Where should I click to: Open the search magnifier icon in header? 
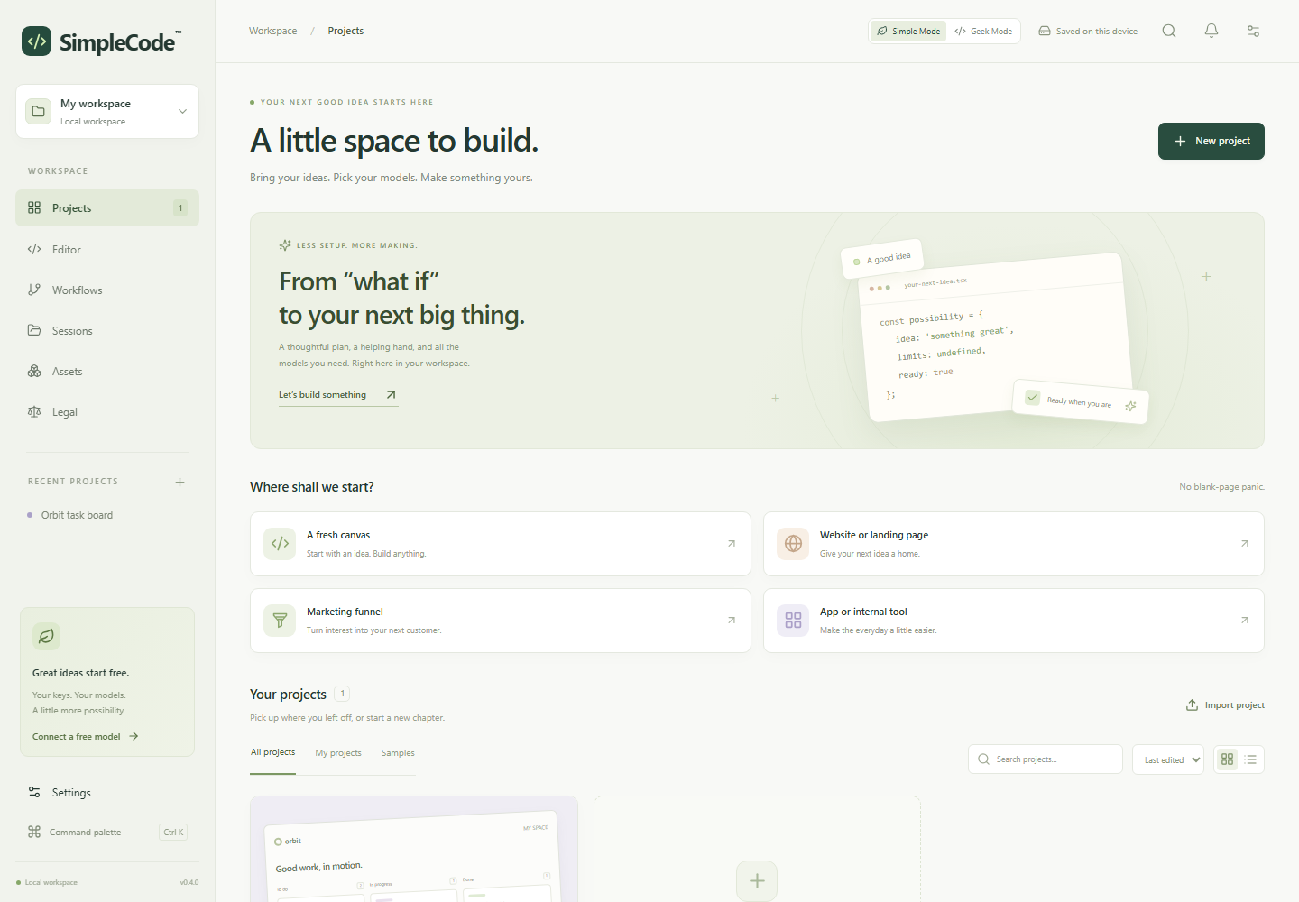[1169, 31]
